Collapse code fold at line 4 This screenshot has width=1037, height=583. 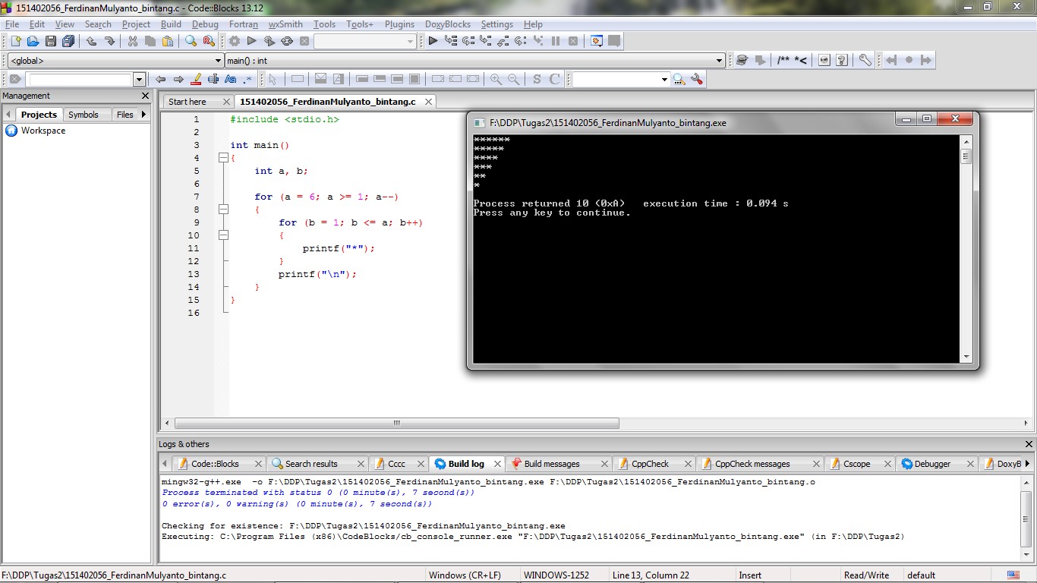coord(223,158)
